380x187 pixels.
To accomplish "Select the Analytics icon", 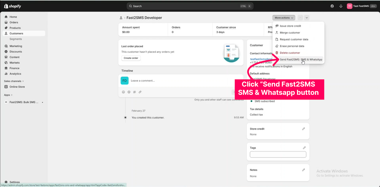I will coord(7,73).
